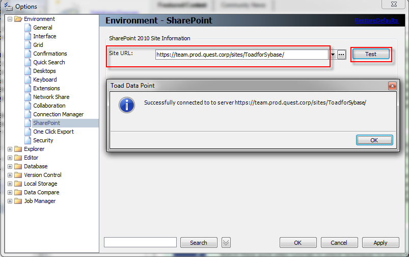Click the Explorer folder label
Image resolution: width=409 pixels, height=257 pixels.
tap(34, 149)
